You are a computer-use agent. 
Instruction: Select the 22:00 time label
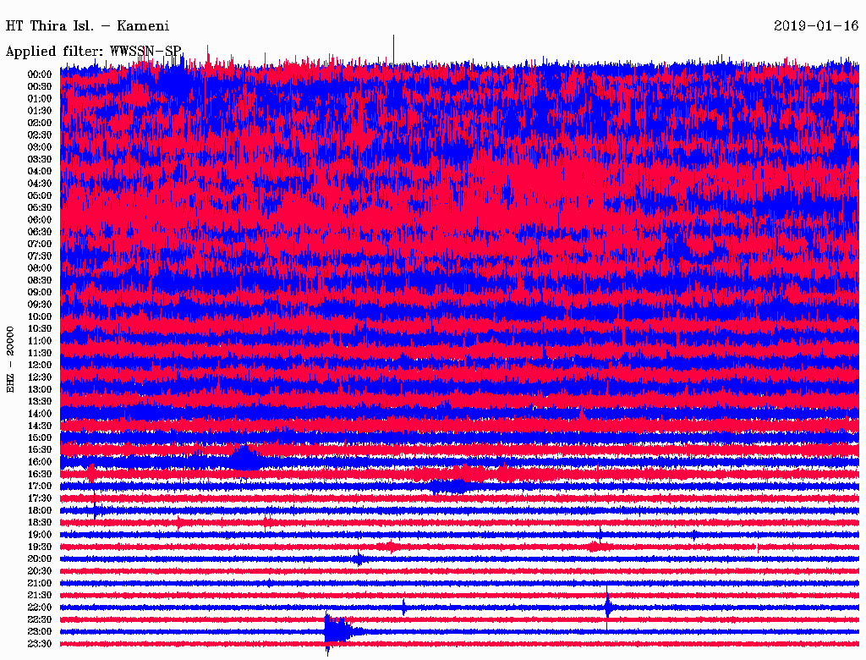coord(40,608)
